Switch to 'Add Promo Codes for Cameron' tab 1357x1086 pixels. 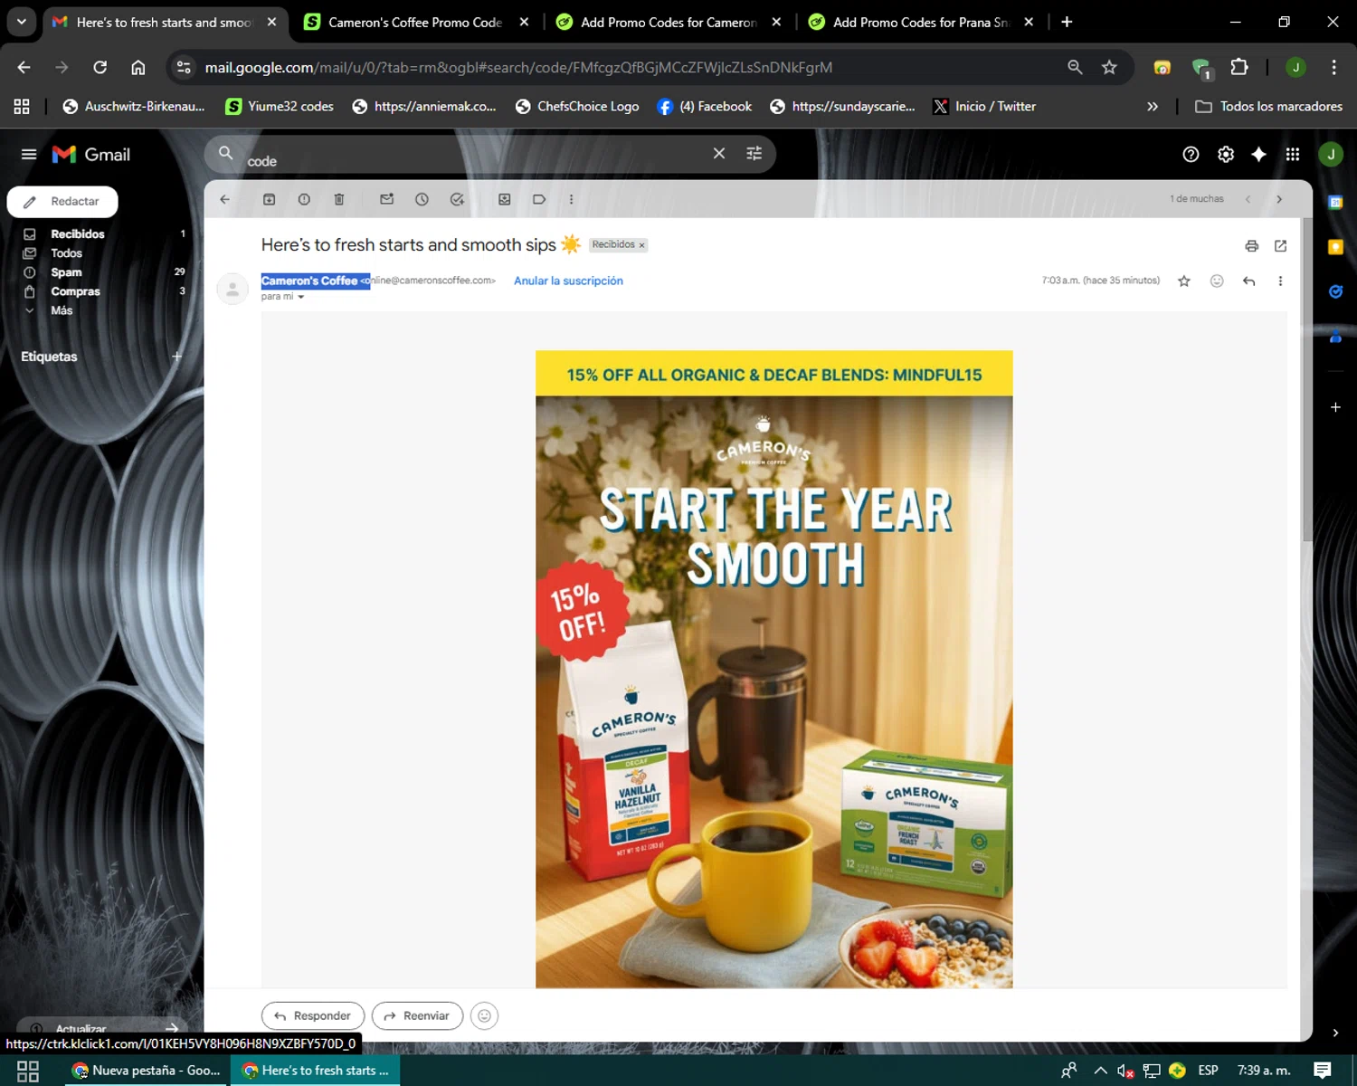click(x=668, y=22)
